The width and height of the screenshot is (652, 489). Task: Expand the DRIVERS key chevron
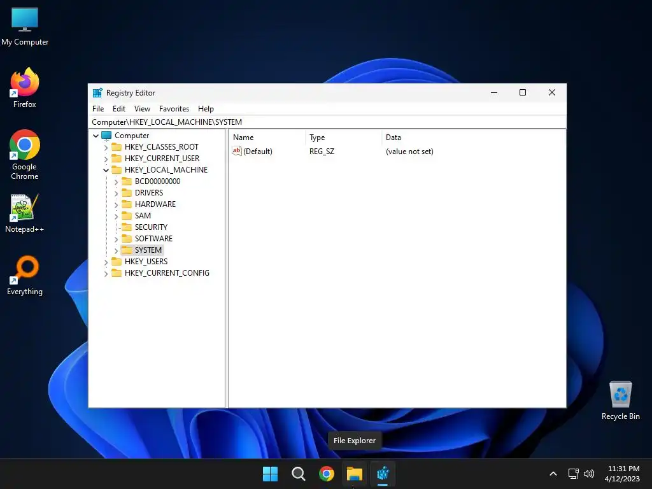pos(116,193)
